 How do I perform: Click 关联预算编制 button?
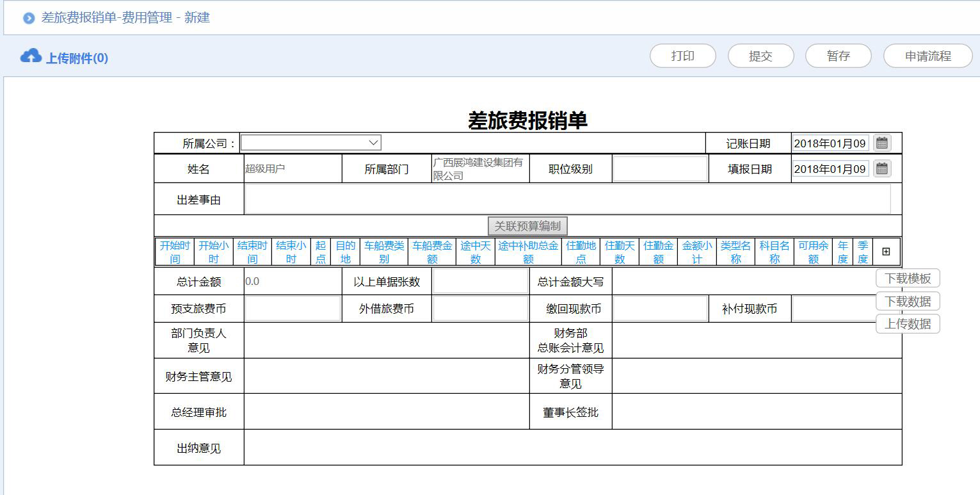pos(527,226)
